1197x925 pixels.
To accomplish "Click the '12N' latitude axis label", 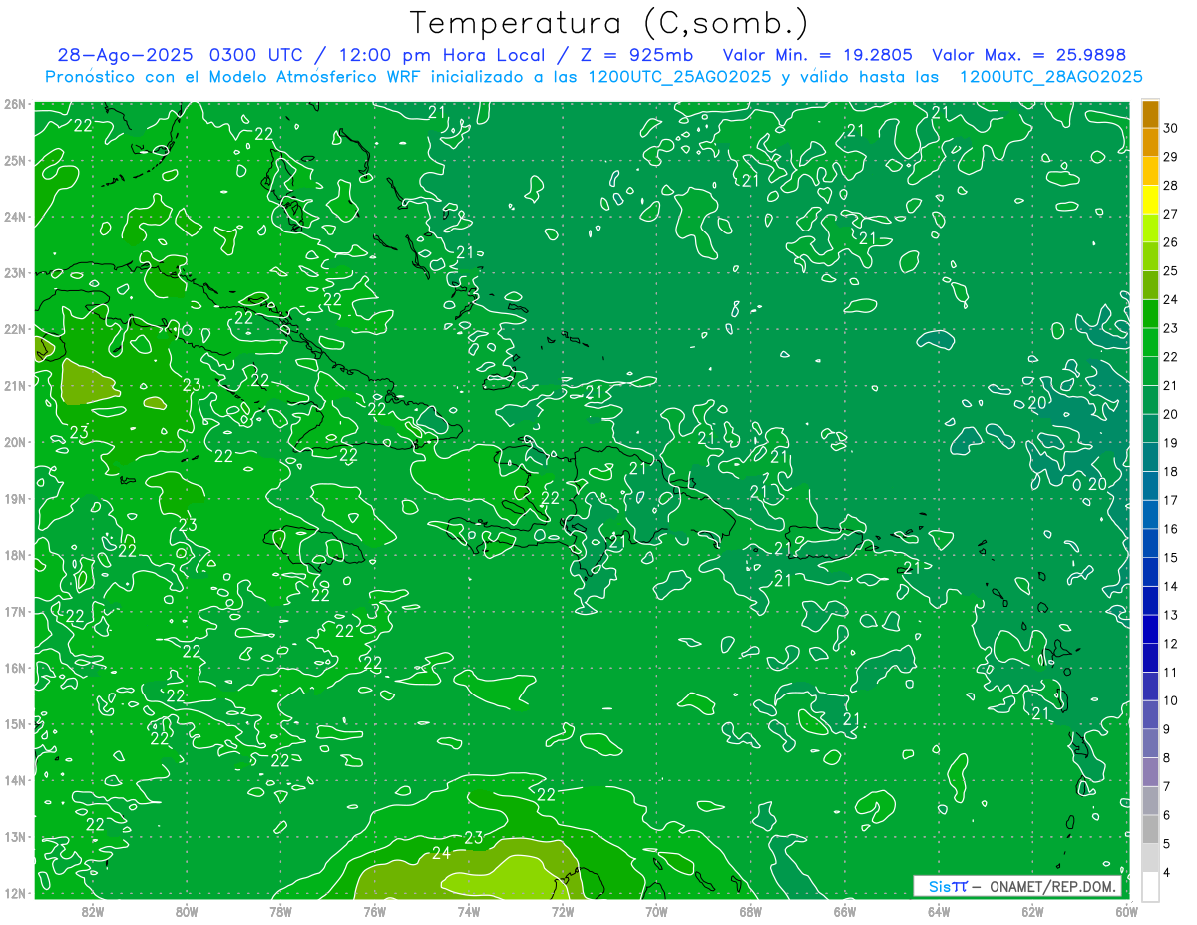I will tap(15, 893).
